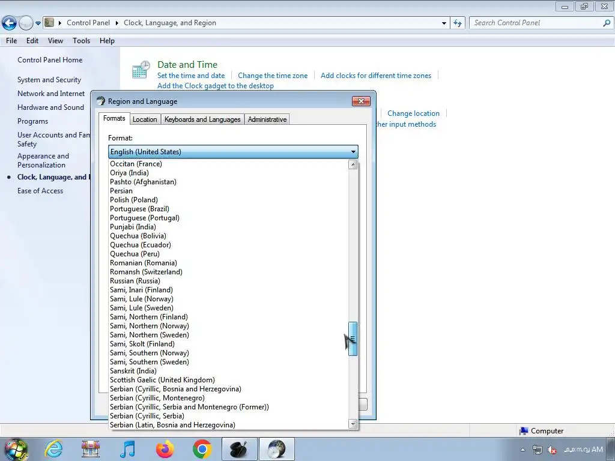
Task: Go to Control Panel Home
Action: tap(50, 60)
